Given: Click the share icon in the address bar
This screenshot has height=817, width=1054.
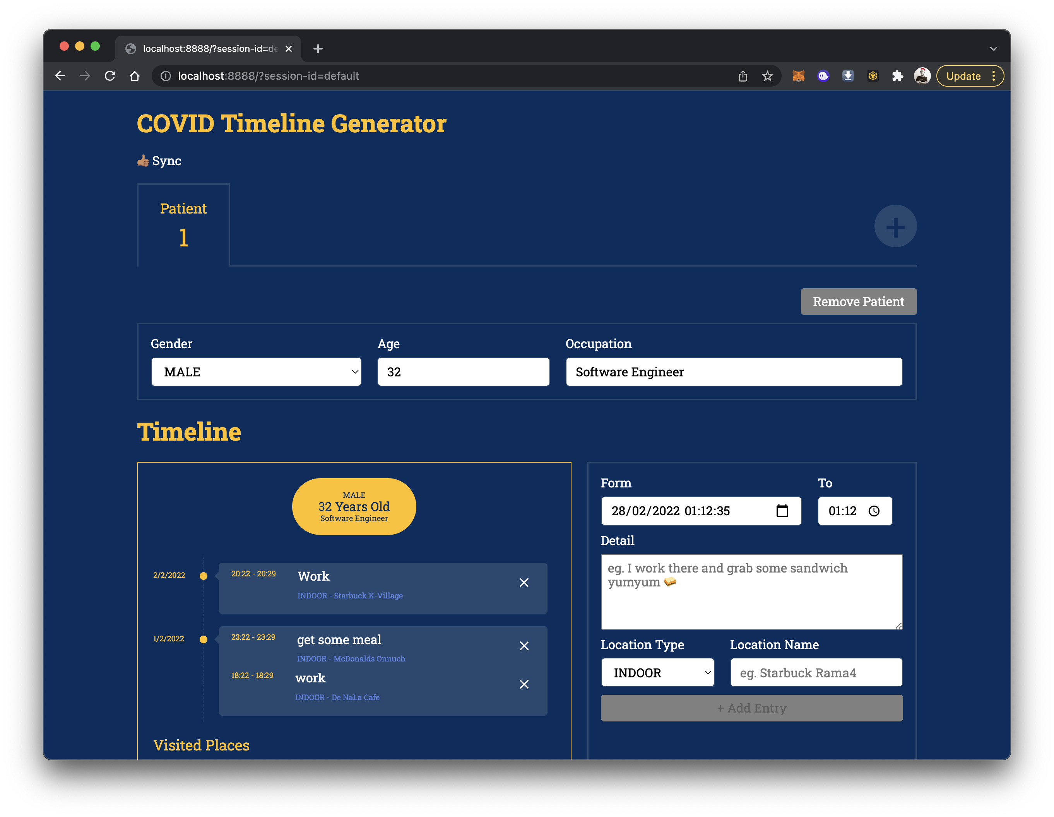Looking at the screenshot, I should click(x=742, y=76).
